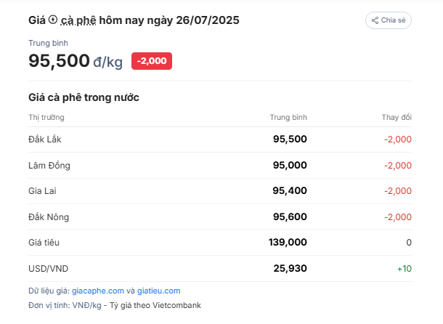Click the dotted-underlined cà phê word
Image resolution: width=443 pixels, height=324 pixels.
click(78, 20)
